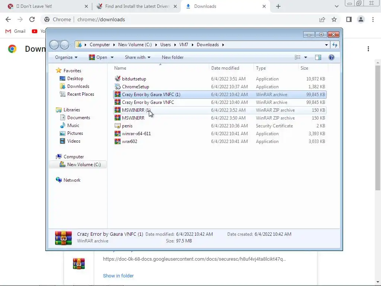Expand the Computer breadcrumb arrow
The height and width of the screenshot is (286, 381).
[x=114, y=45]
